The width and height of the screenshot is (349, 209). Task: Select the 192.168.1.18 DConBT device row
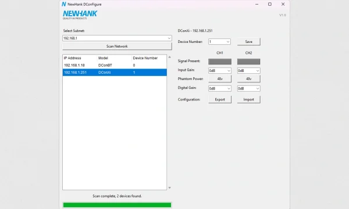click(115, 65)
